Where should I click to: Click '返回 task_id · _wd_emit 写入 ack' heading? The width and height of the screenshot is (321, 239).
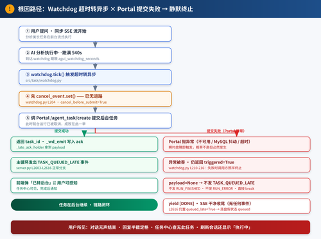click(49, 142)
